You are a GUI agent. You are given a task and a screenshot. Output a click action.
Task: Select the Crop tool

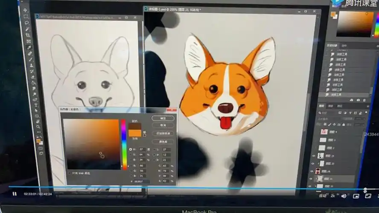(x=28, y=35)
